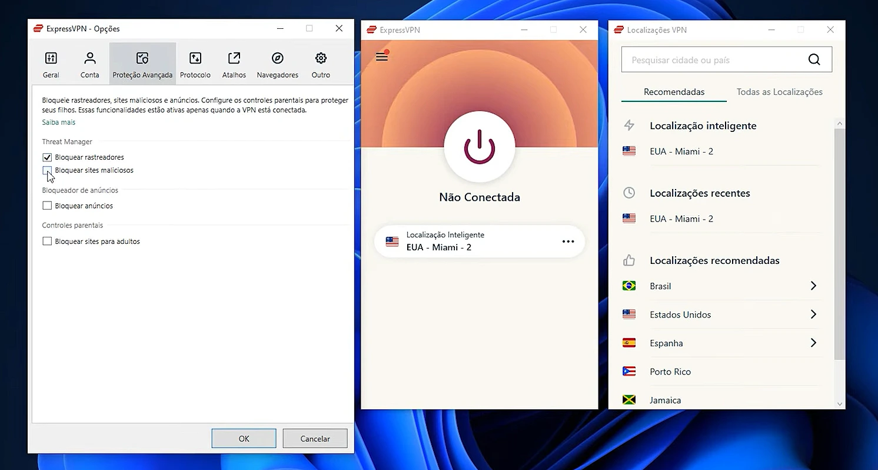Select the Espanha location

720,343
